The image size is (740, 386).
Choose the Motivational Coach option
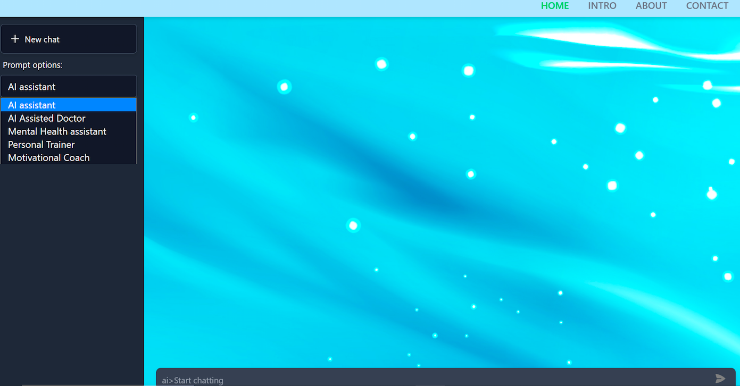[49, 158]
